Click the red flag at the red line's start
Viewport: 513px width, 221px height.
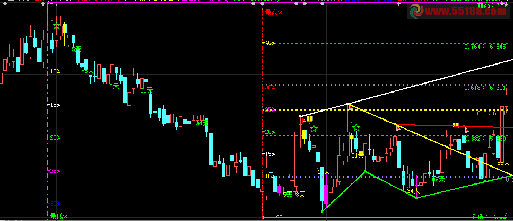(398, 127)
